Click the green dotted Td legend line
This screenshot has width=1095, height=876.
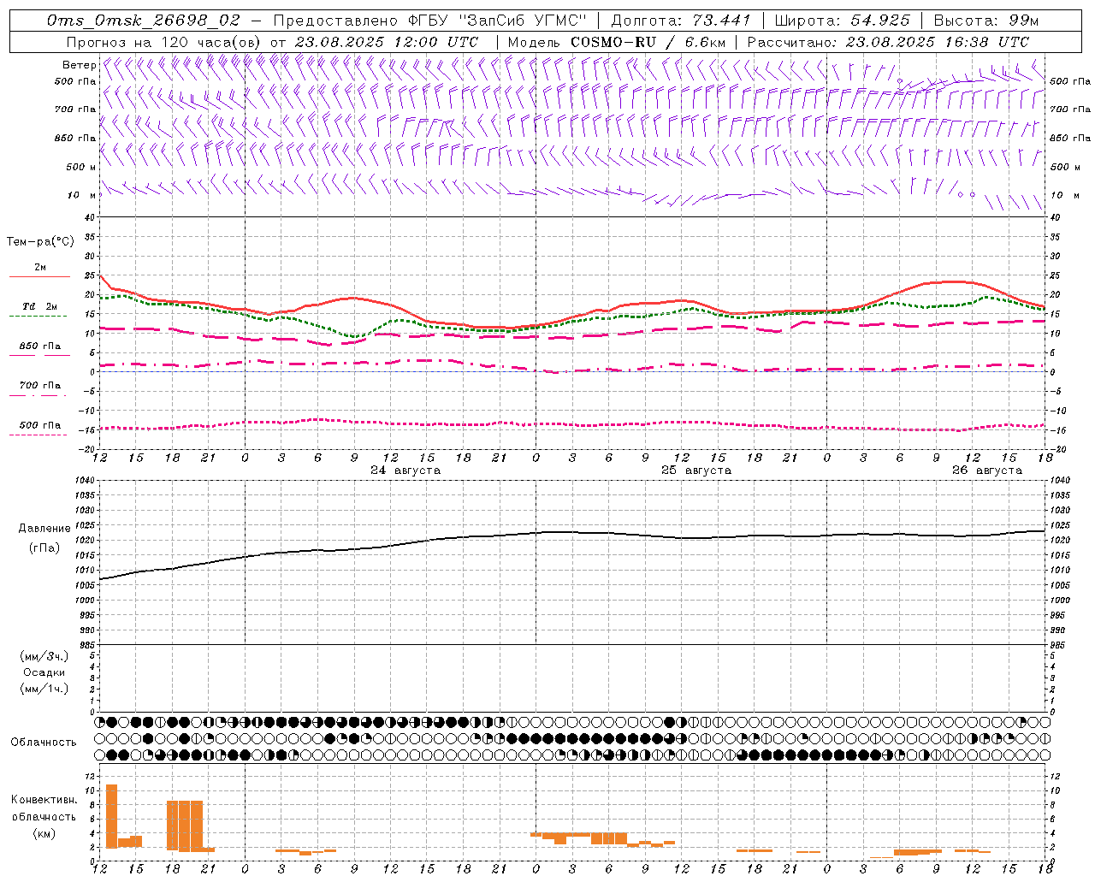38,316
